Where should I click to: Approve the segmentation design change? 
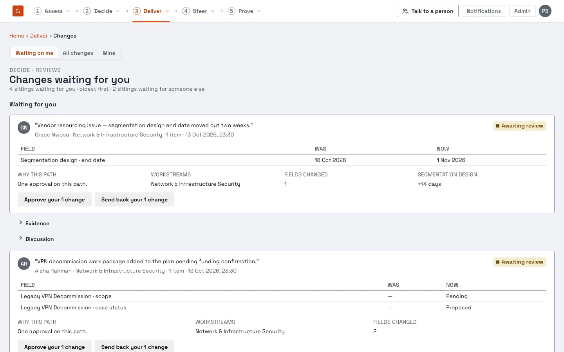click(x=54, y=199)
